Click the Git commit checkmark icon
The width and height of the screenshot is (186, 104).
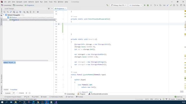click(x=171, y=5)
